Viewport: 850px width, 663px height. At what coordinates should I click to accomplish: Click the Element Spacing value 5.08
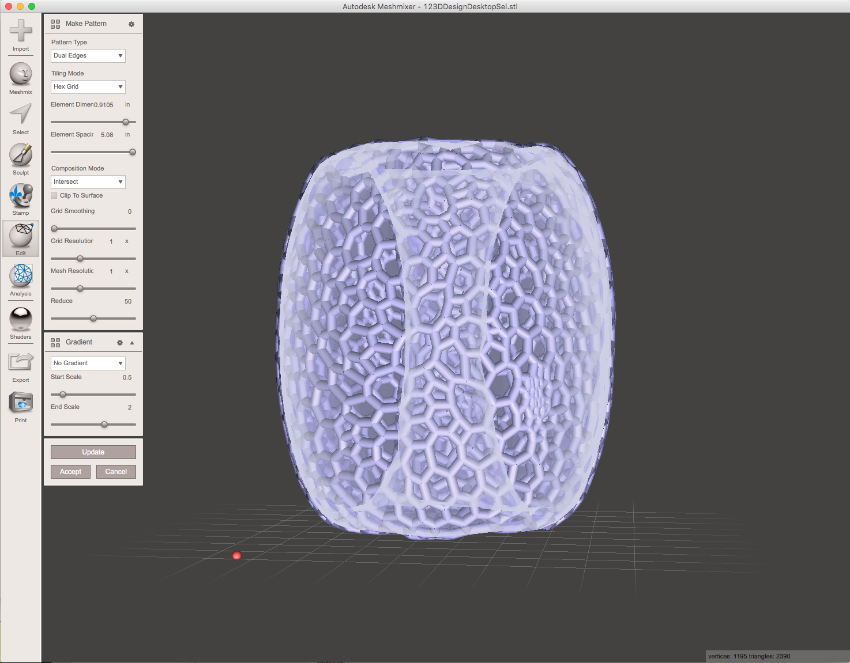107,135
